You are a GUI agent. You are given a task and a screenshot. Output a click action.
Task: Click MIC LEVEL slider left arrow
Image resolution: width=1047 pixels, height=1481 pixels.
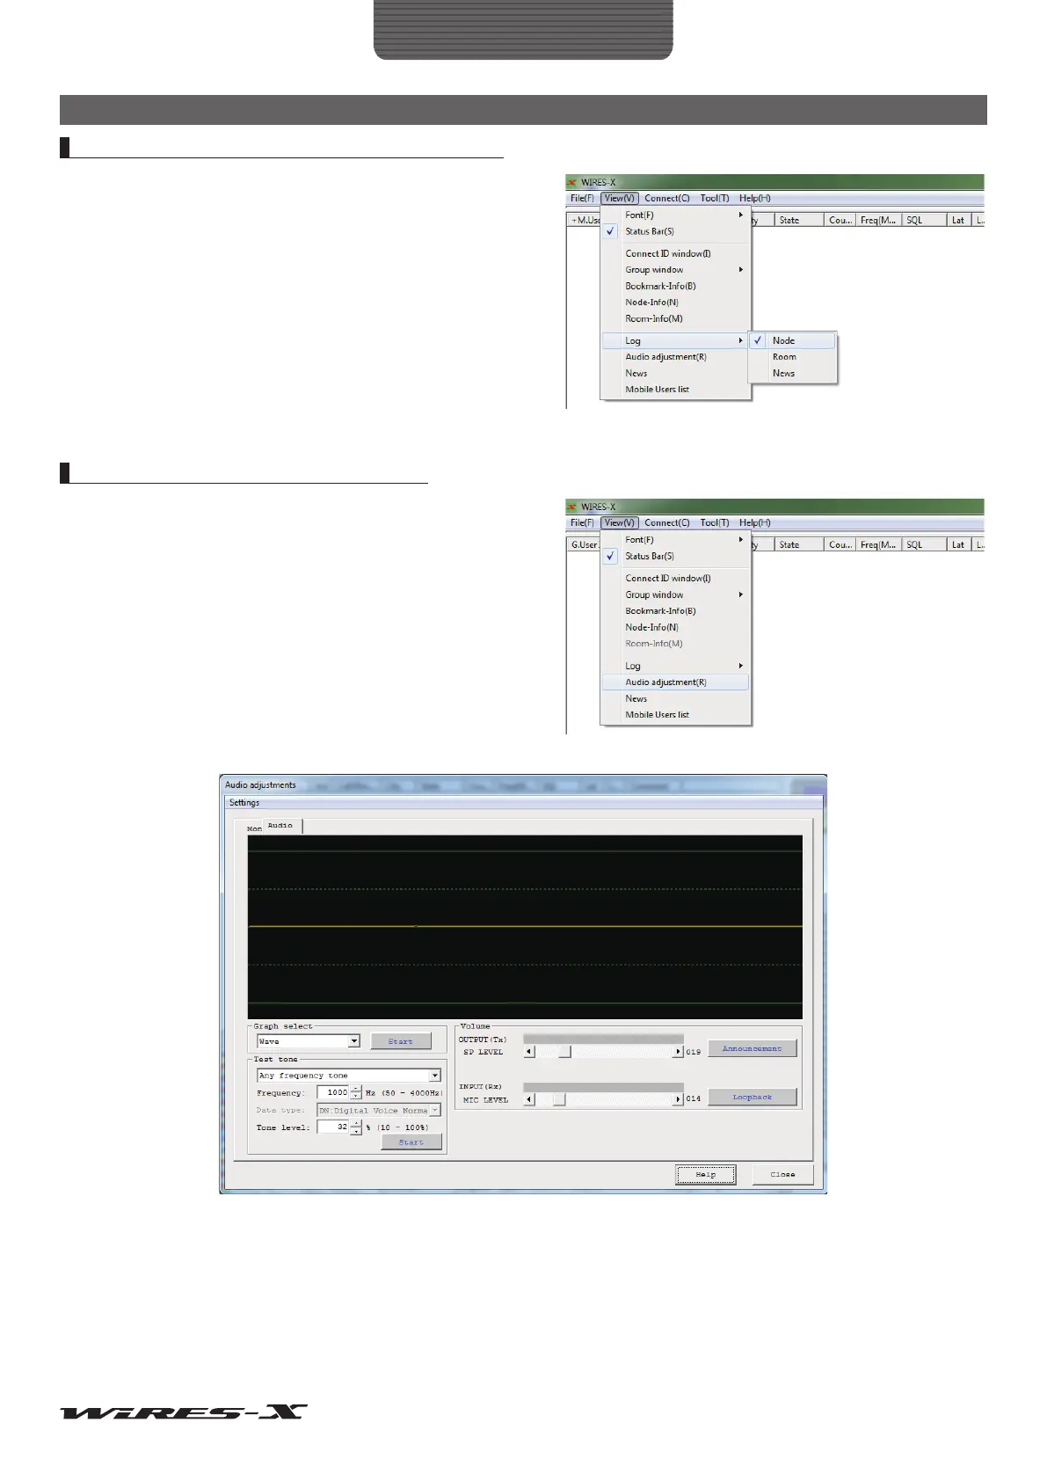[x=529, y=1099]
